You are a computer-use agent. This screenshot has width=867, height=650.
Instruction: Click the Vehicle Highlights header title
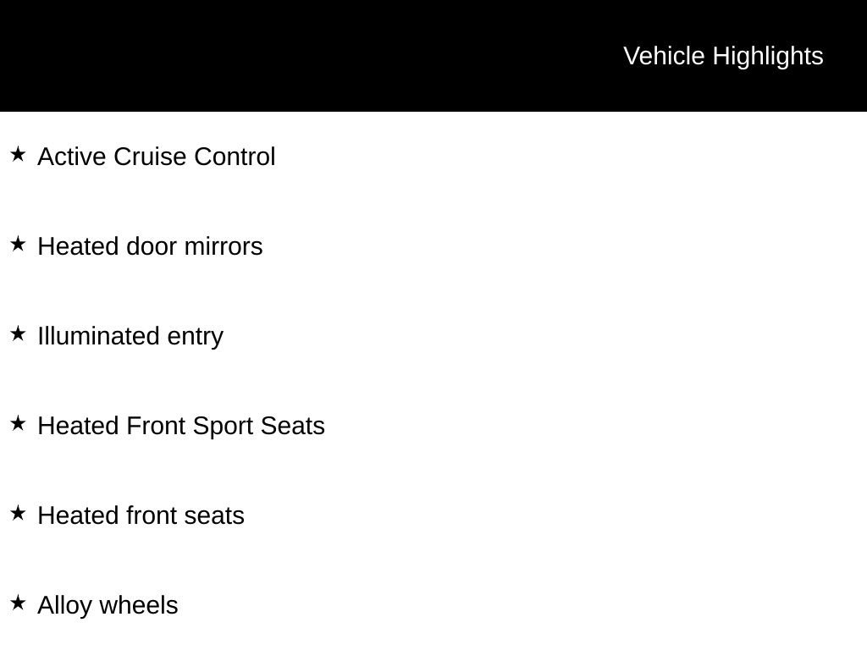click(x=723, y=56)
